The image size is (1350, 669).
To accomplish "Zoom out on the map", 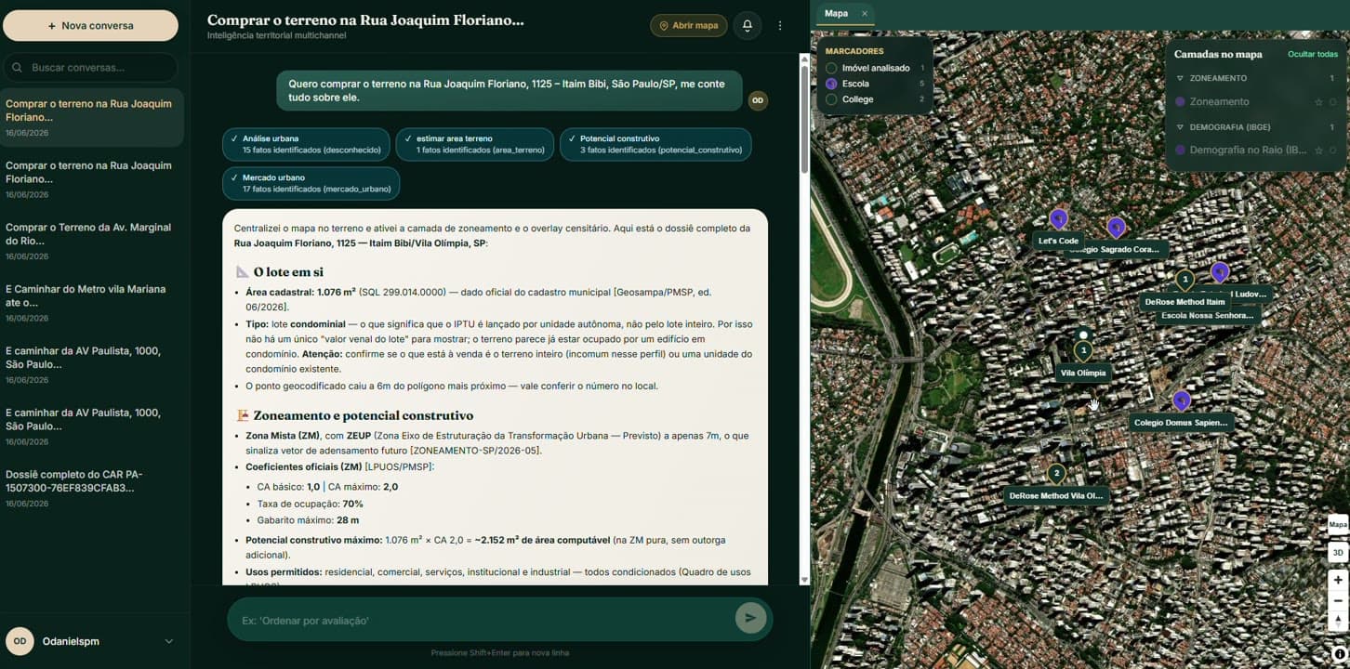I will point(1338,600).
